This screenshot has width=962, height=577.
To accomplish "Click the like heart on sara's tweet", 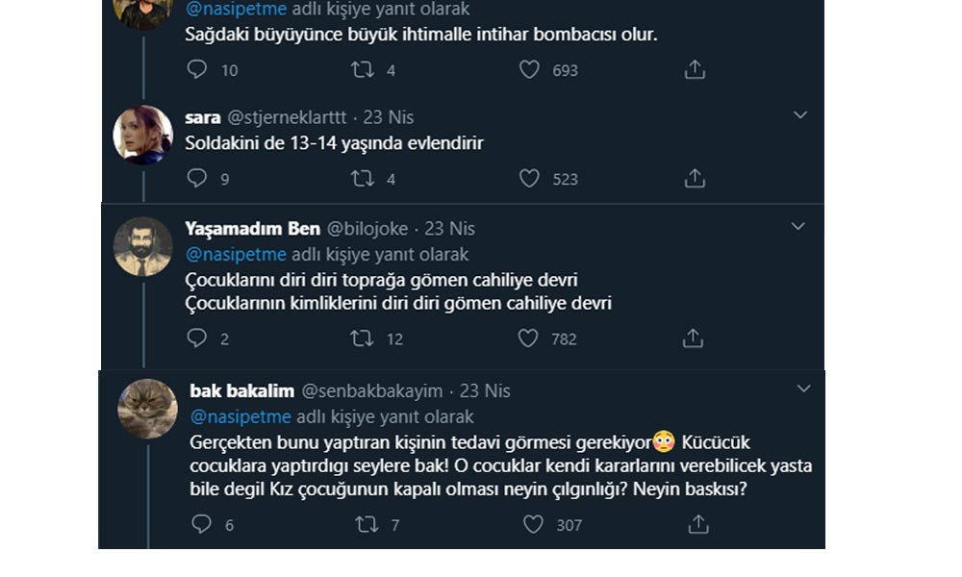I will 527,177.
